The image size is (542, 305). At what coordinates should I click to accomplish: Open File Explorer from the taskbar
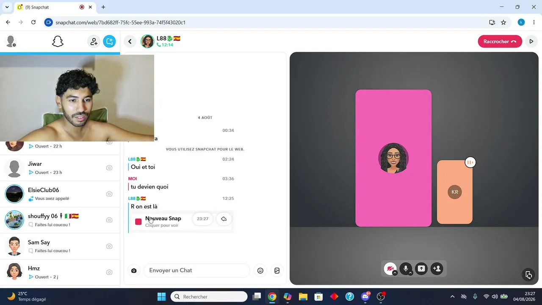(x=303, y=297)
